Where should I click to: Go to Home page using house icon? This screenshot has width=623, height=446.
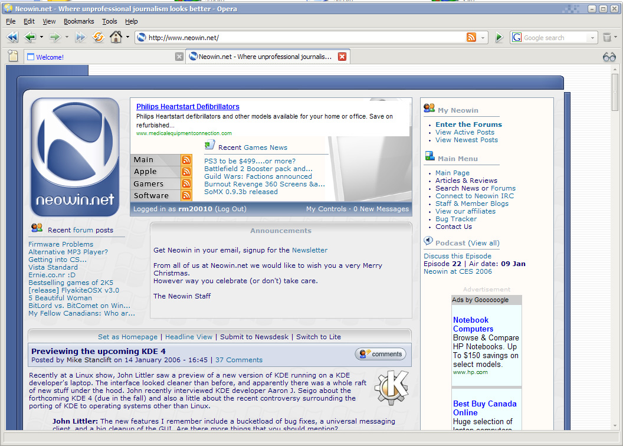[x=116, y=37]
